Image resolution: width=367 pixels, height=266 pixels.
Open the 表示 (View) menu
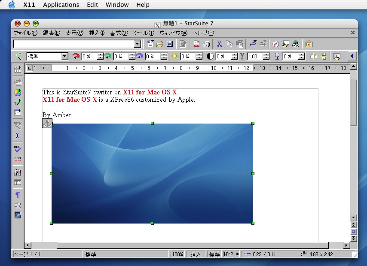click(75, 33)
